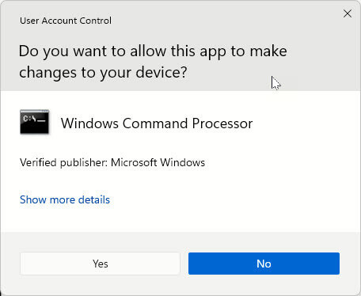Open the blue Show more details link

click(x=65, y=199)
